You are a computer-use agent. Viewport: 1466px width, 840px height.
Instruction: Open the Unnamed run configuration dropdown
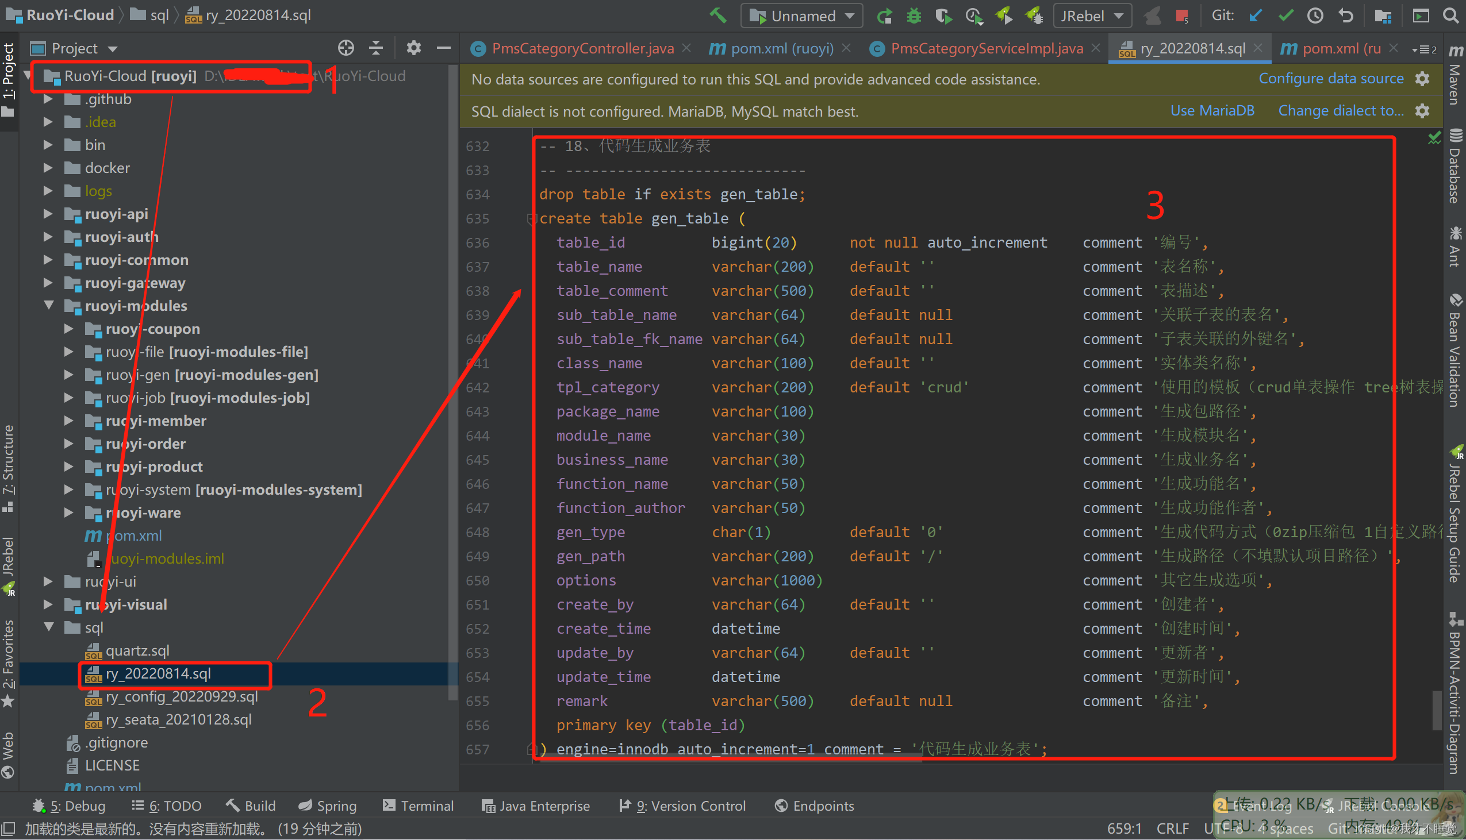pyautogui.click(x=801, y=16)
